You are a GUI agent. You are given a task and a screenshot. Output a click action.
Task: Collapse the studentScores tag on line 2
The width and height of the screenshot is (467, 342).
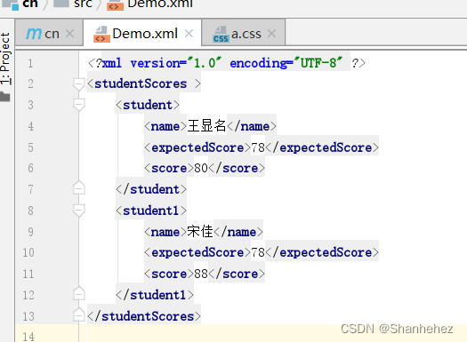click(78, 84)
